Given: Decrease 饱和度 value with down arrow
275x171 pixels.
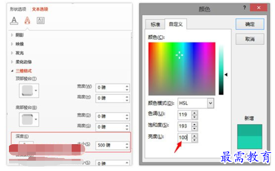Looking at the screenshot, I should click(x=194, y=129).
